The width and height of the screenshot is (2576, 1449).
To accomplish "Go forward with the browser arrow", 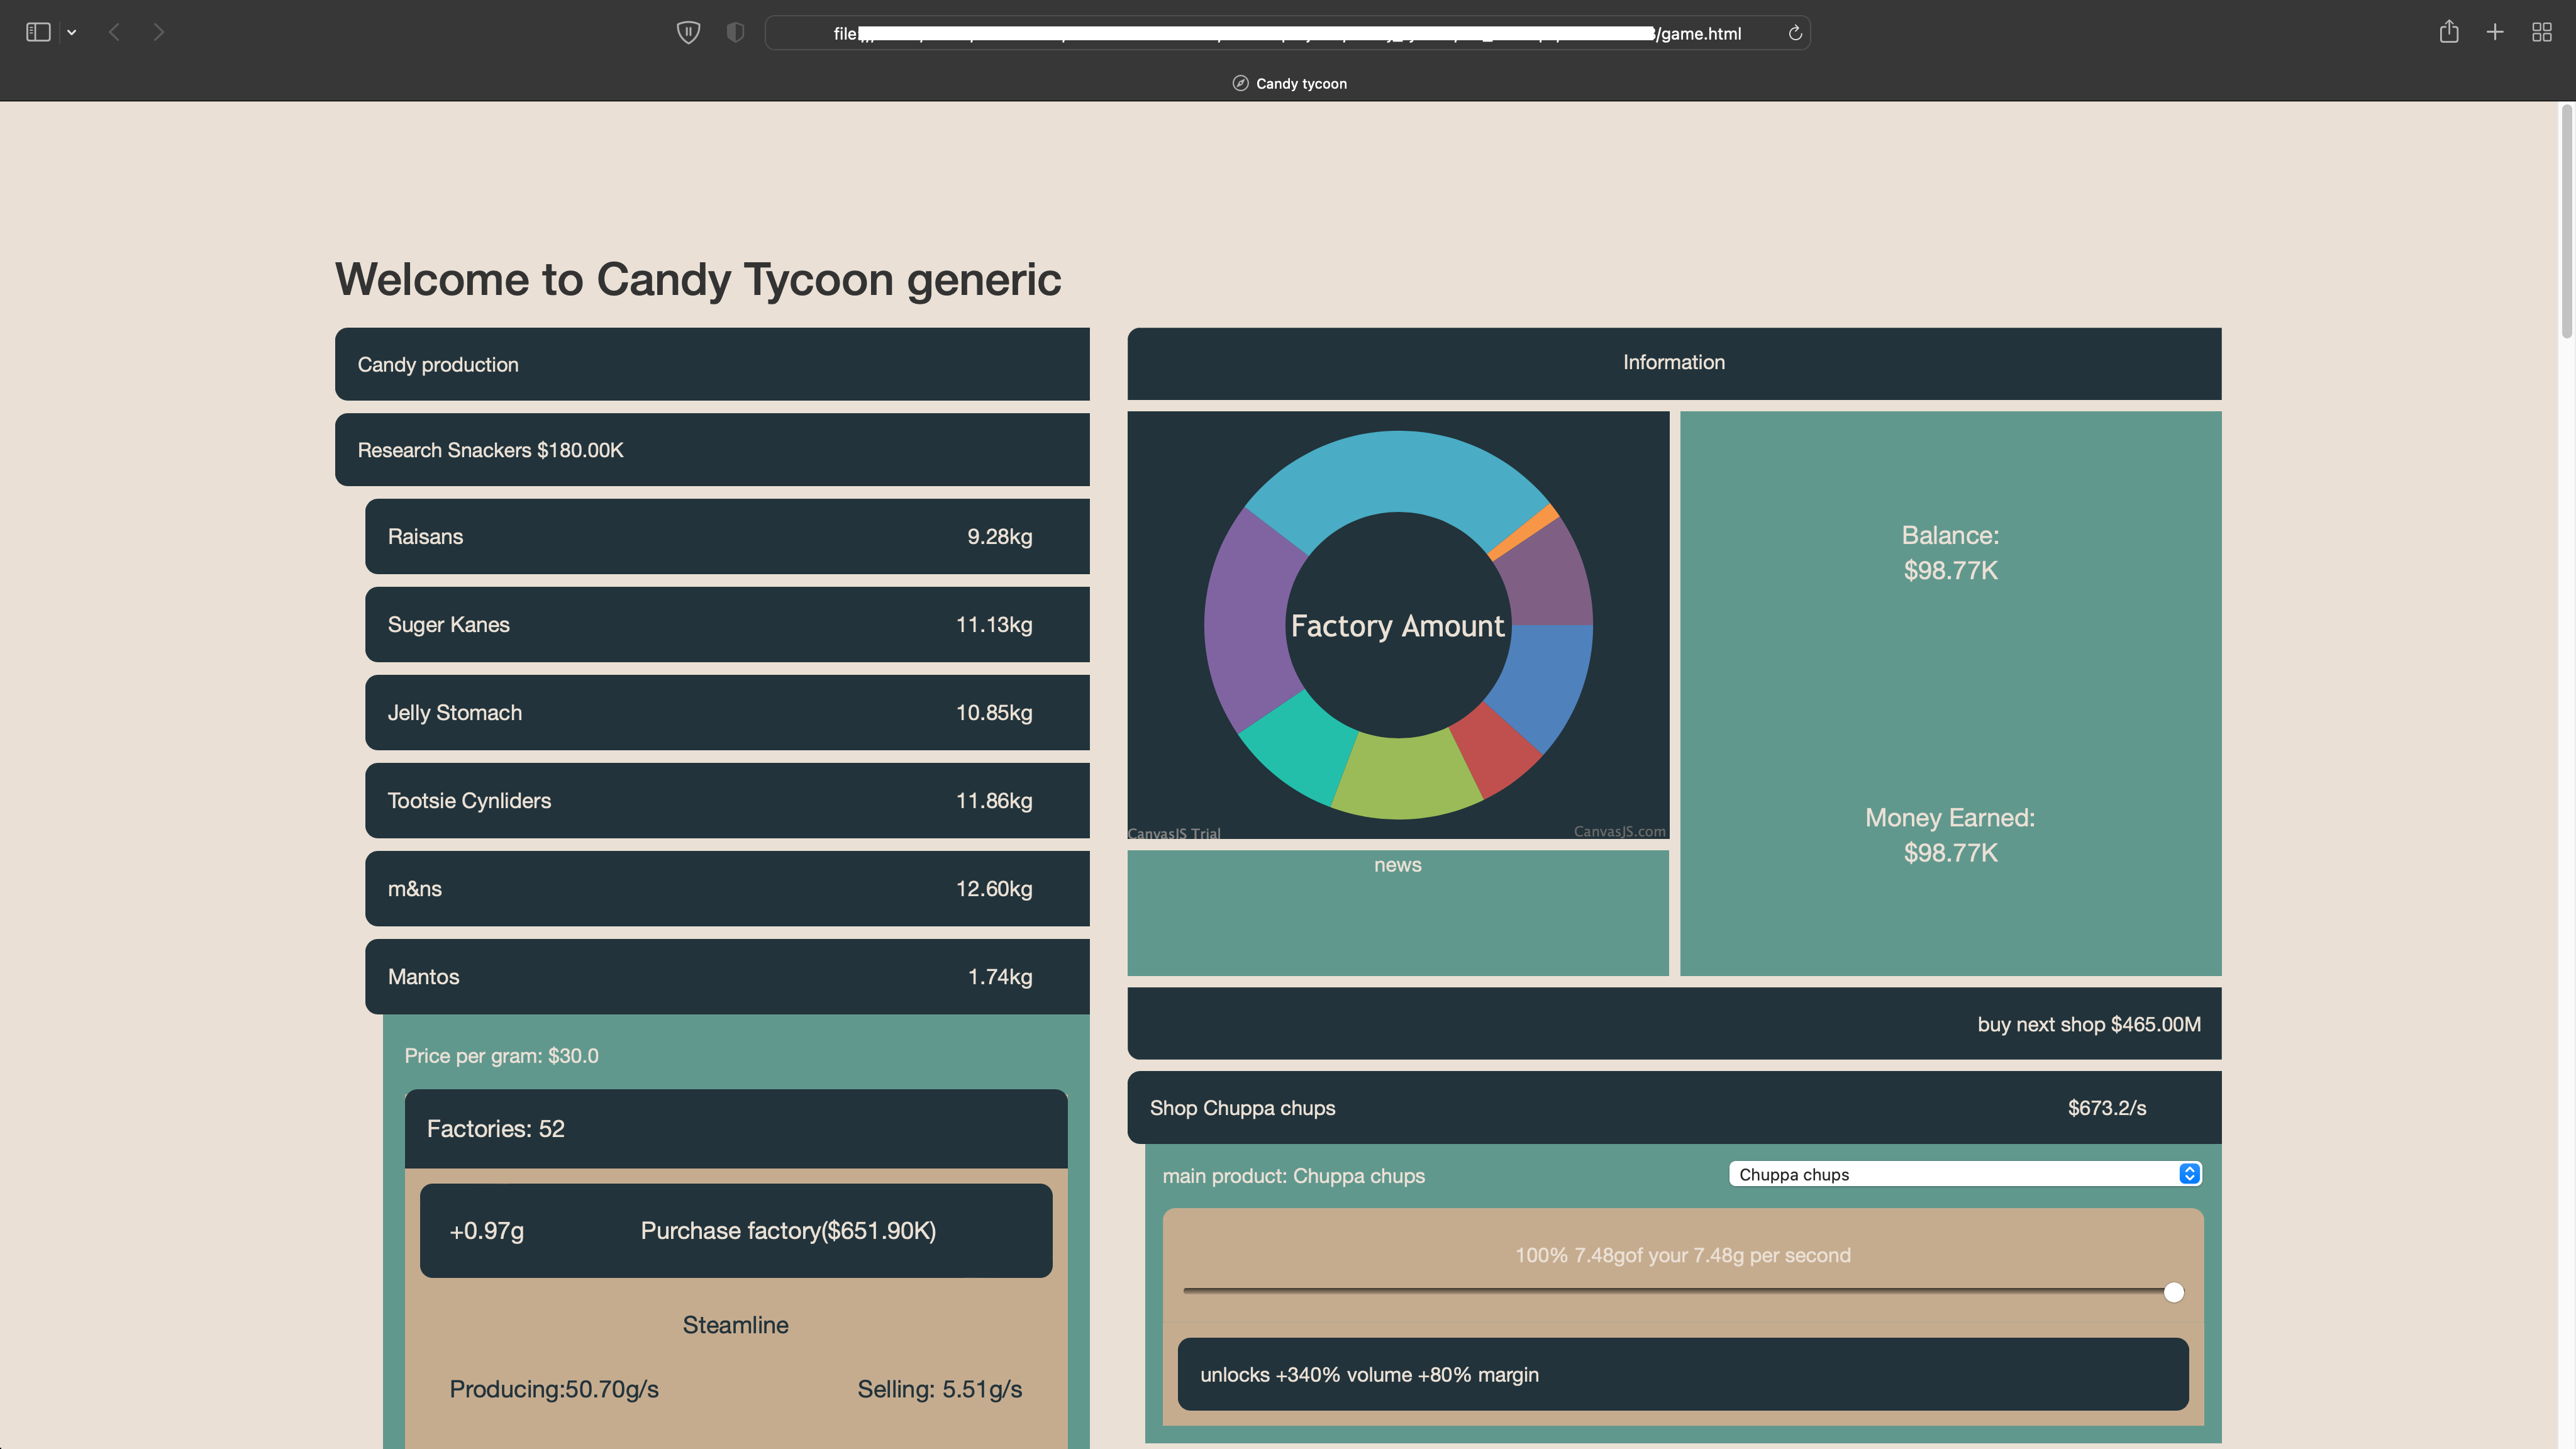I will [158, 32].
